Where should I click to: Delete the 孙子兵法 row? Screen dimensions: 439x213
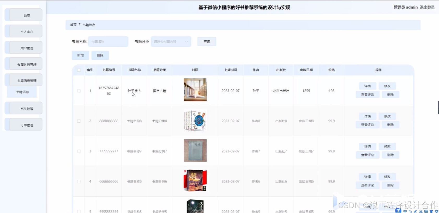click(390, 95)
